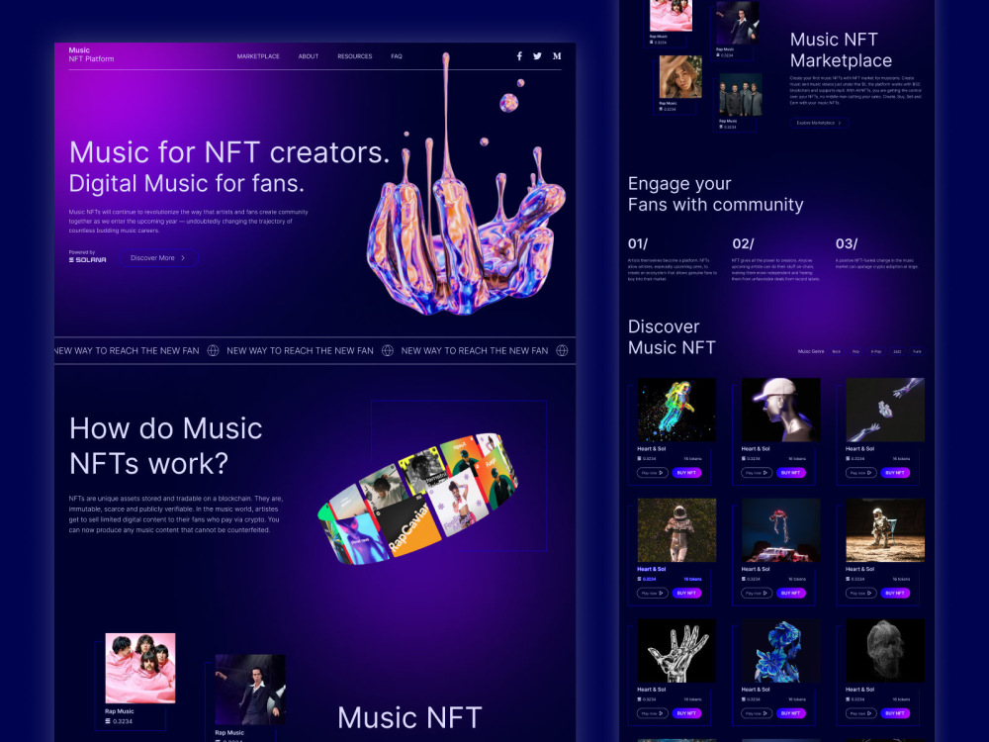Play now on the capped head card

tap(757, 473)
